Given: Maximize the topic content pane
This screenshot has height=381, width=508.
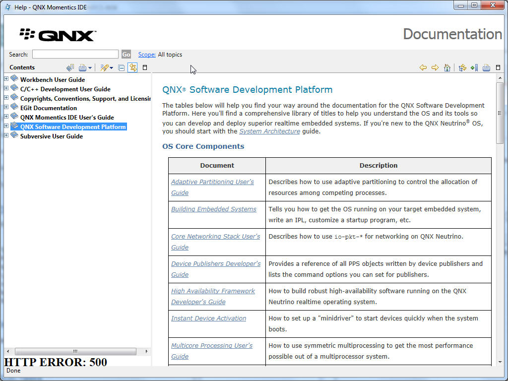Looking at the screenshot, I should (x=498, y=67).
